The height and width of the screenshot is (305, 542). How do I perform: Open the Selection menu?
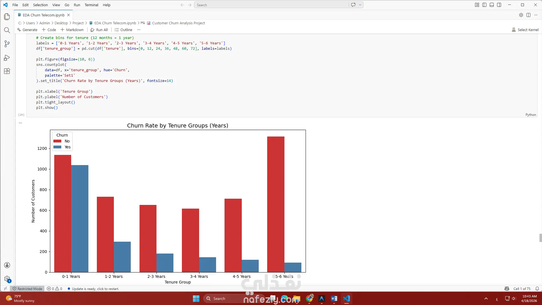coord(40,5)
